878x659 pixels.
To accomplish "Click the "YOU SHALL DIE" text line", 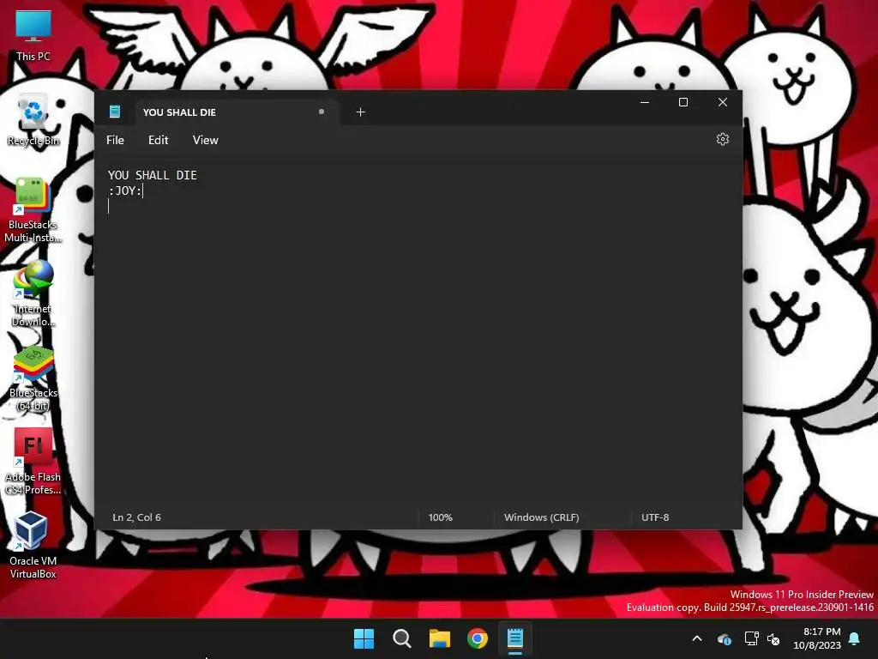I will [x=153, y=175].
